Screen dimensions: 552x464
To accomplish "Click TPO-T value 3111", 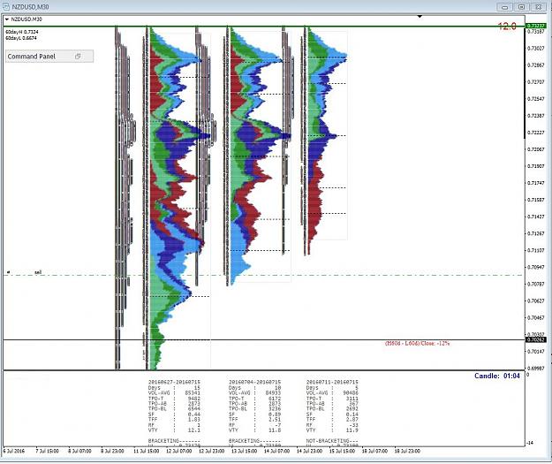I will 352,398.
